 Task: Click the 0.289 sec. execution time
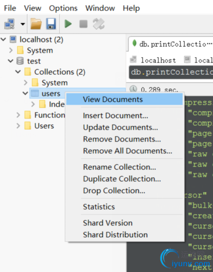(159, 89)
